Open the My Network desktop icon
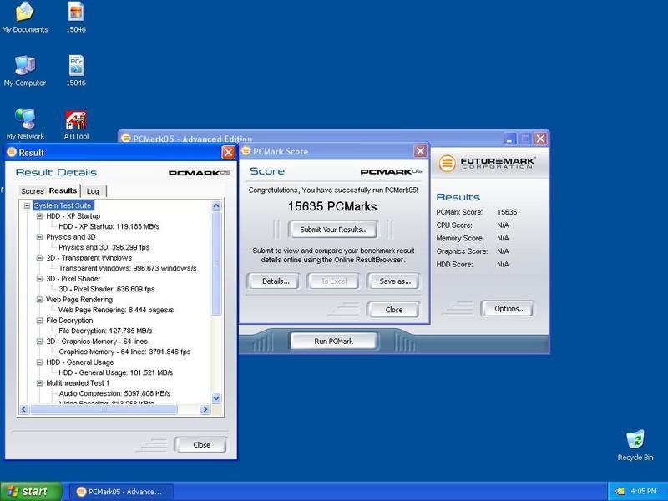This screenshot has height=501, width=668. coord(25,124)
